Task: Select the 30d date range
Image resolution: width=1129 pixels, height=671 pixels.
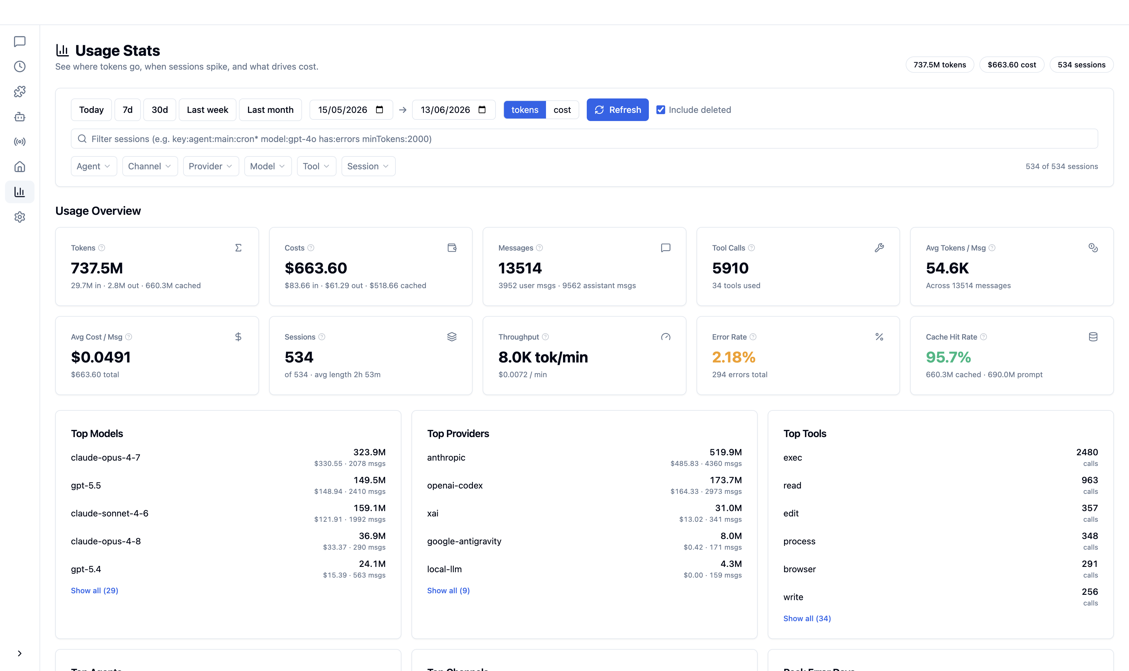Action: 160,110
